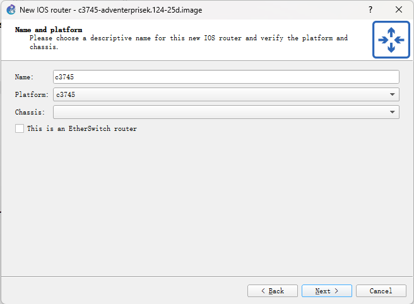Go to the Next wizard page
The image size is (414, 304).
[x=326, y=291]
